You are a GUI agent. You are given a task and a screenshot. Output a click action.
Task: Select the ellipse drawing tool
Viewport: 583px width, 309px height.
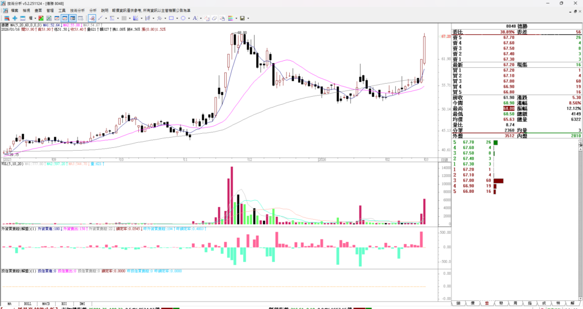(183, 18)
